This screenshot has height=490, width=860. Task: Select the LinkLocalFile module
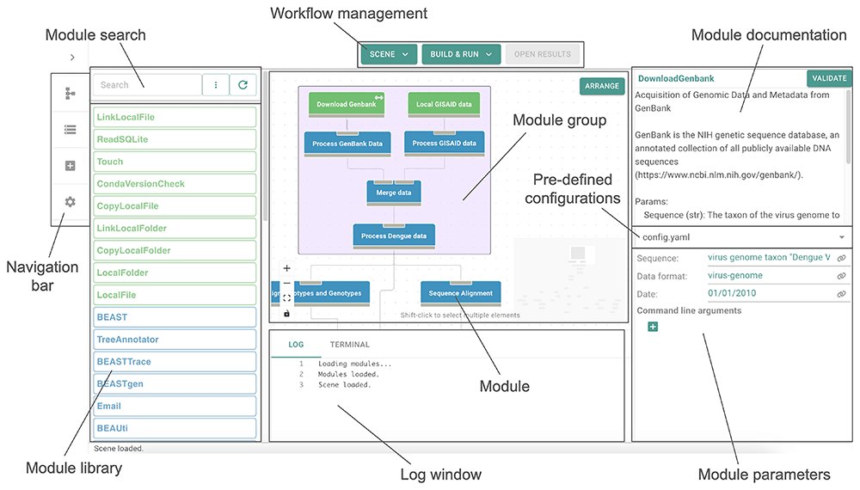click(x=175, y=117)
